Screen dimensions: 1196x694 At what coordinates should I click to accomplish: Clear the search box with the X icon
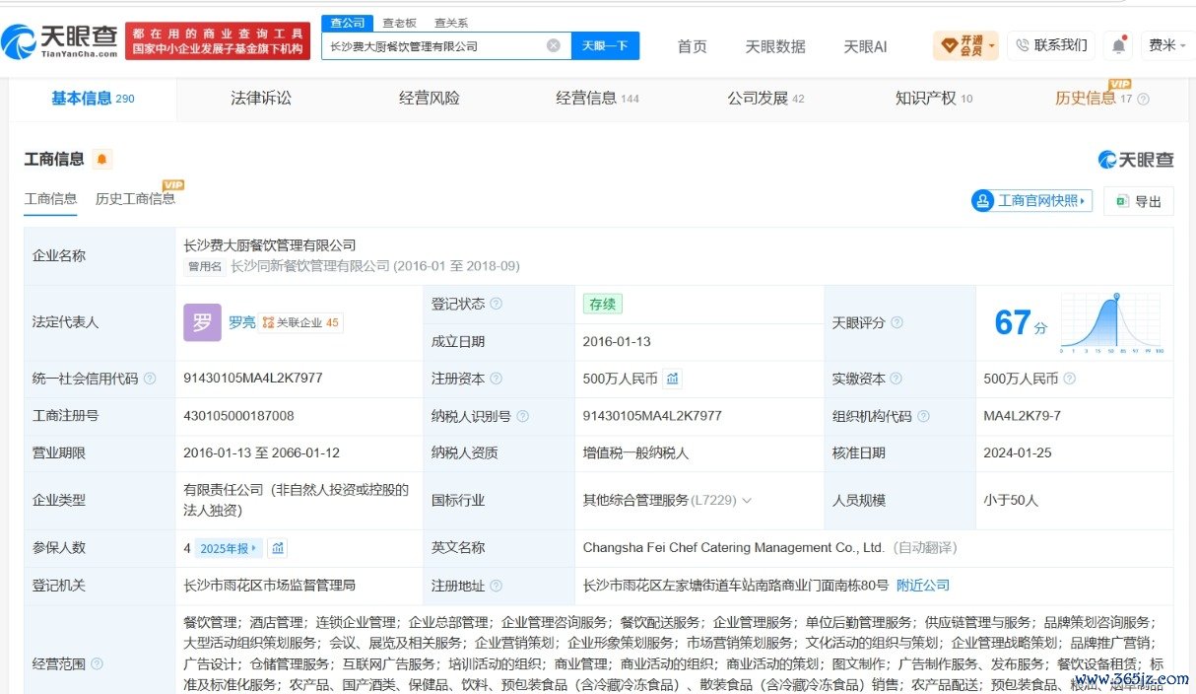pos(554,45)
